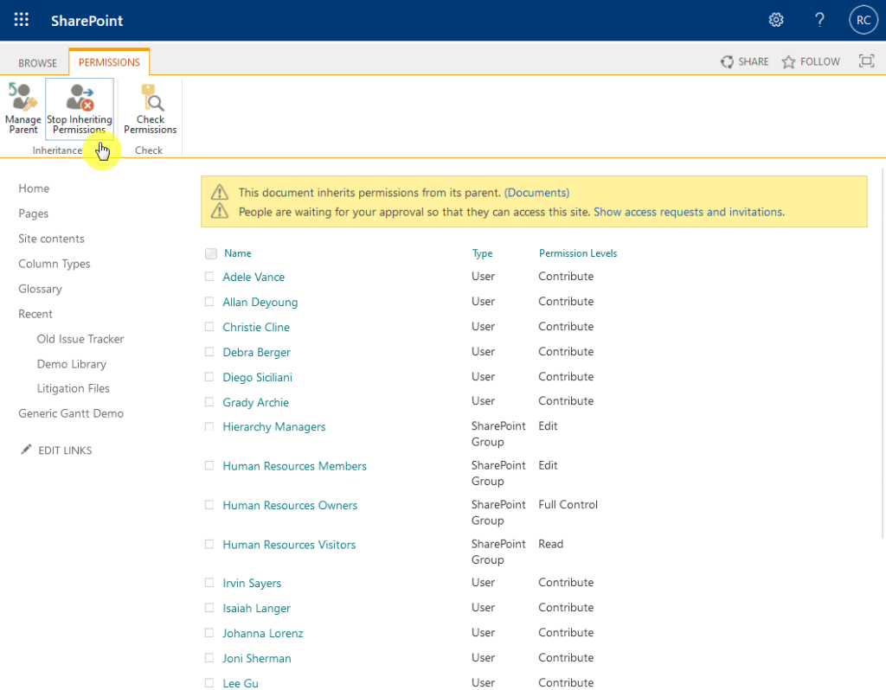Tick the Isaiah Langer checkbox
Image resolution: width=886 pixels, height=690 pixels.
209,608
